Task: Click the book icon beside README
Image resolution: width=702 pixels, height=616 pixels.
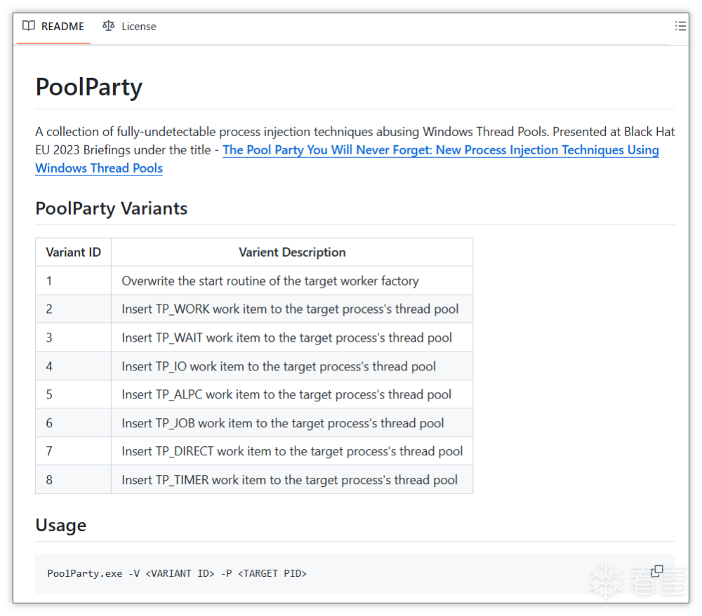Action: pos(28,26)
